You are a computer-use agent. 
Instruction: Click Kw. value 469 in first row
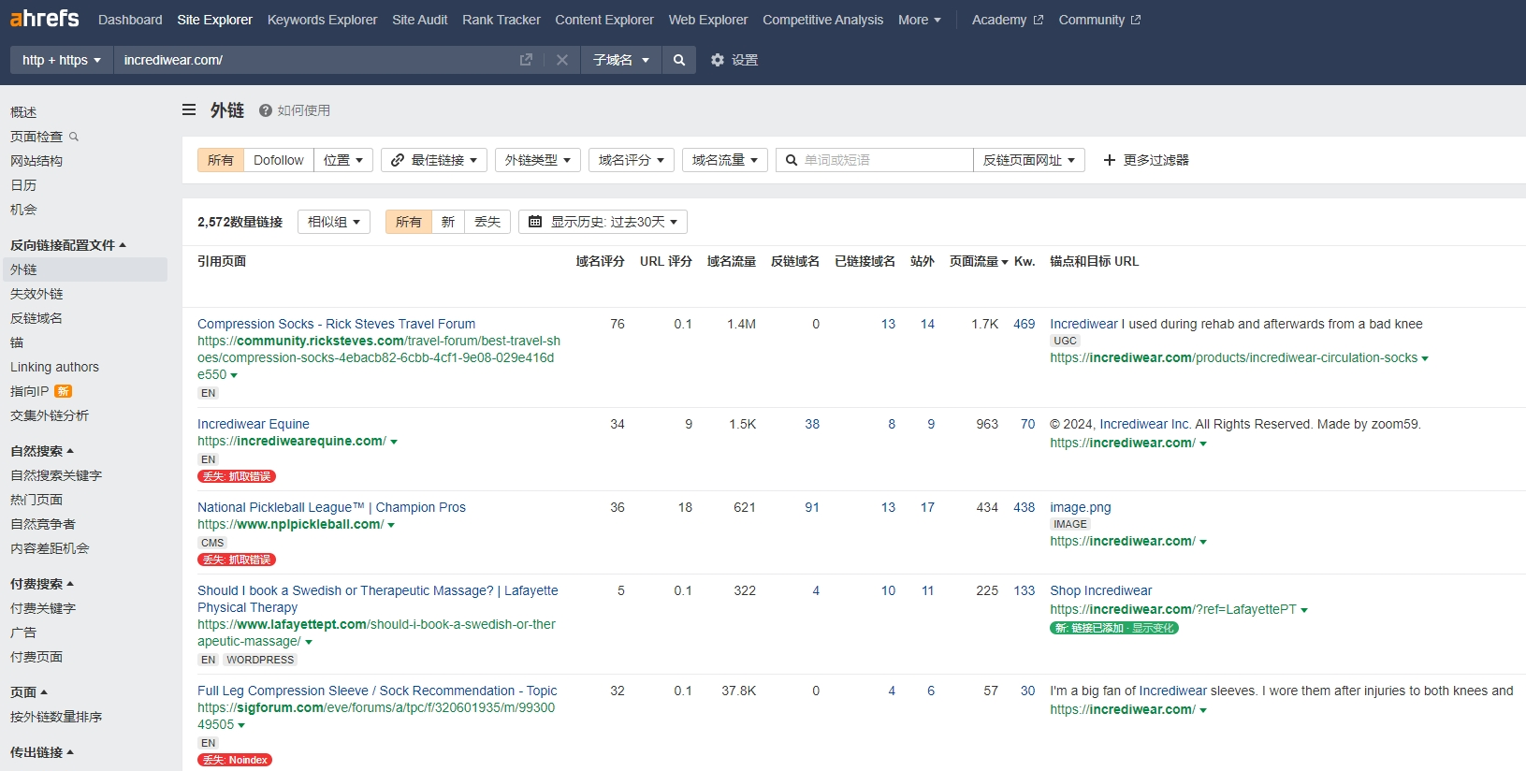pyautogui.click(x=1025, y=324)
